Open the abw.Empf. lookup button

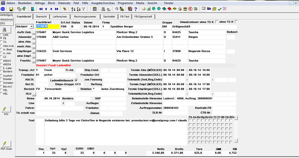click(34, 56)
